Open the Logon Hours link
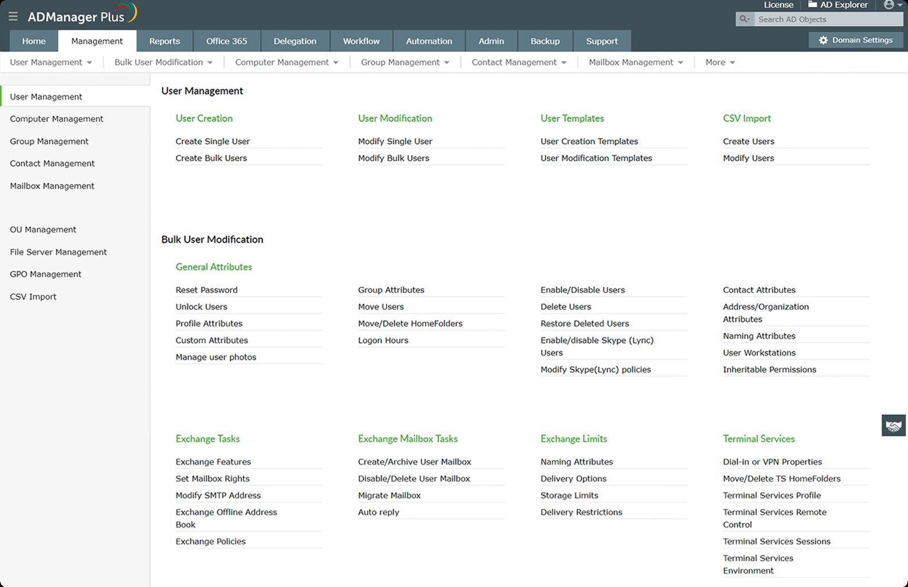The image size is (908, 587). (x=383, y=341)
